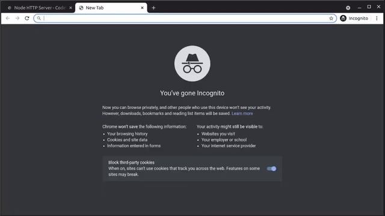Bookmark this tab with the star icon

331,18
